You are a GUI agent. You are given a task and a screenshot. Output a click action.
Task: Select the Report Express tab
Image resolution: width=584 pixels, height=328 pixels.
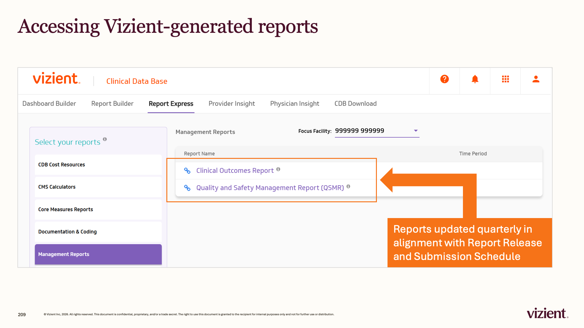click(x=171, y=104)
